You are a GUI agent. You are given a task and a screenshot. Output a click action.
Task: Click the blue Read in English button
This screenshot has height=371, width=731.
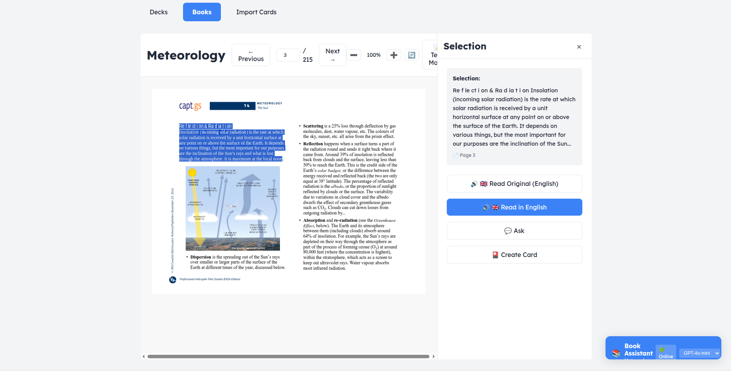[x=514, y=207]
